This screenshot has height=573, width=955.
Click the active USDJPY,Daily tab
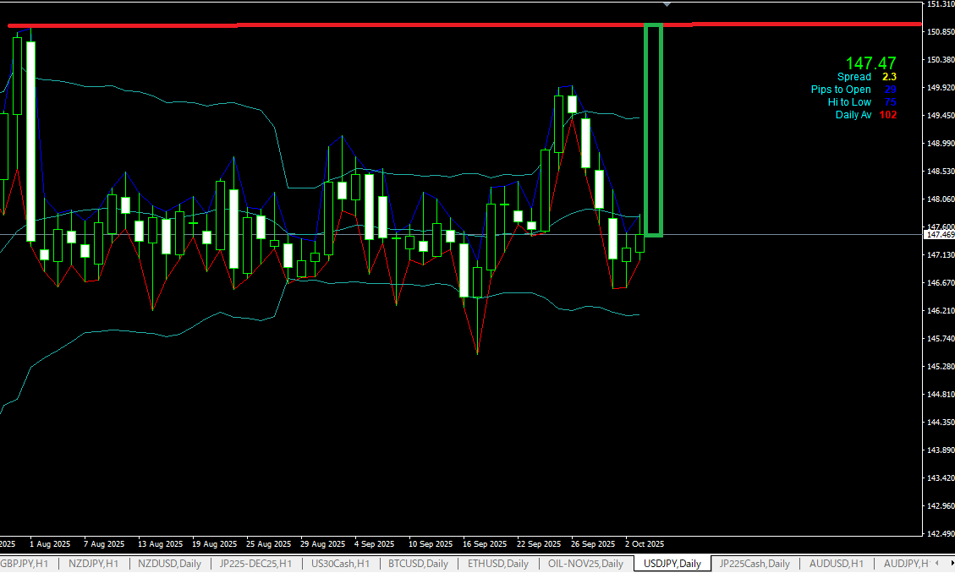click(672, 564)
